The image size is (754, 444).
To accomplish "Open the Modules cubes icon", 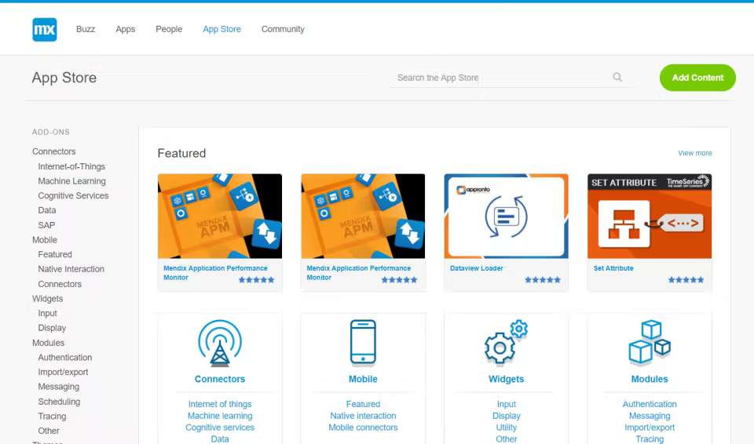I will coord(650,342).
